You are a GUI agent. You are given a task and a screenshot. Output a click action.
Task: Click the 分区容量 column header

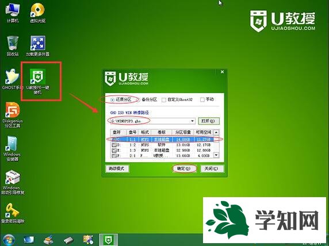(x=183, y=132)
